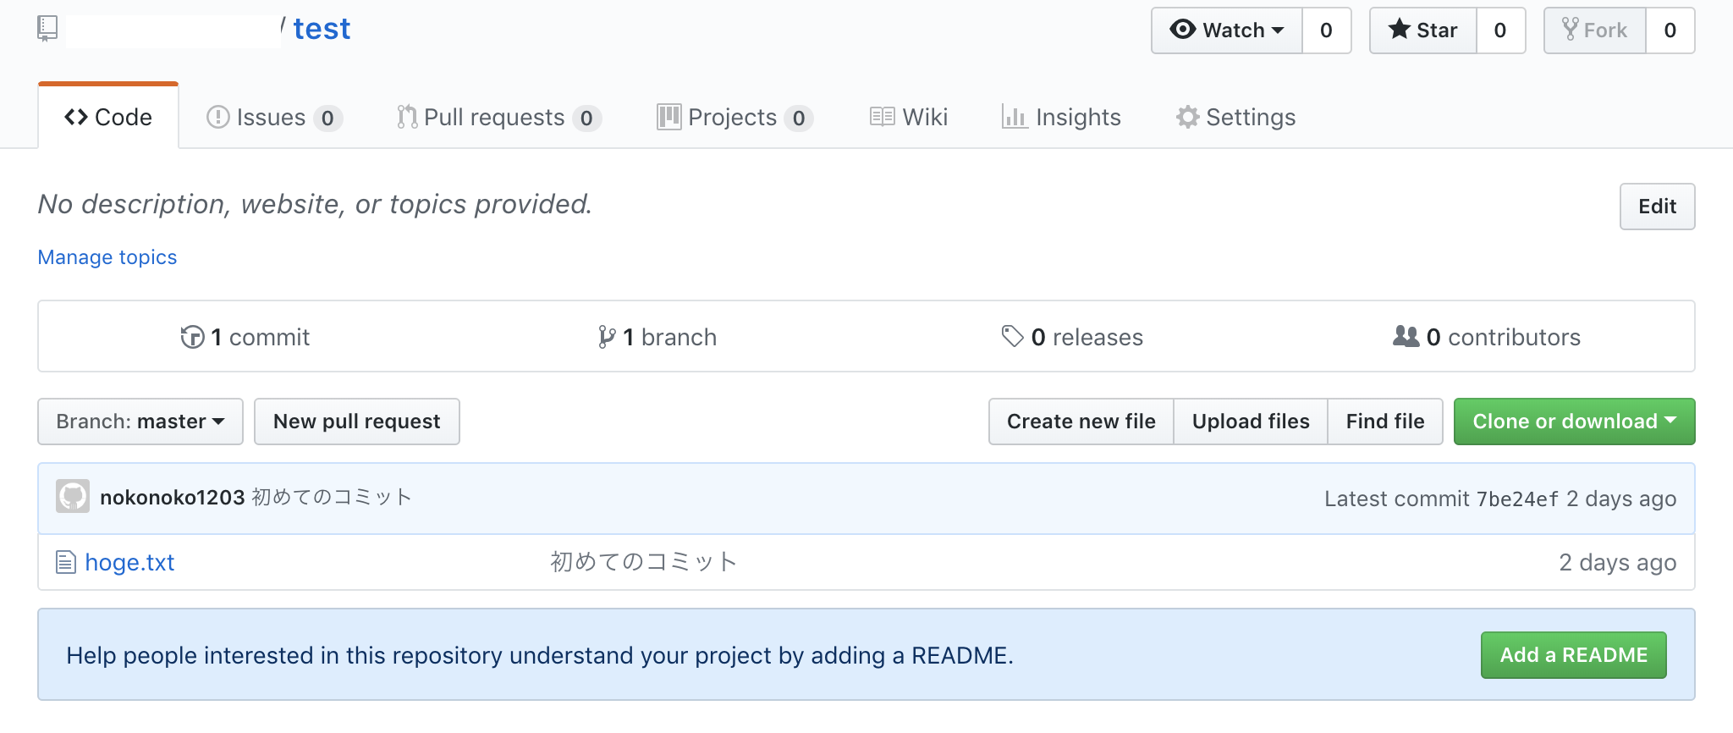Click the Wiki book icon
This screenshot has width=1733, height=733.
coord(882,117)
